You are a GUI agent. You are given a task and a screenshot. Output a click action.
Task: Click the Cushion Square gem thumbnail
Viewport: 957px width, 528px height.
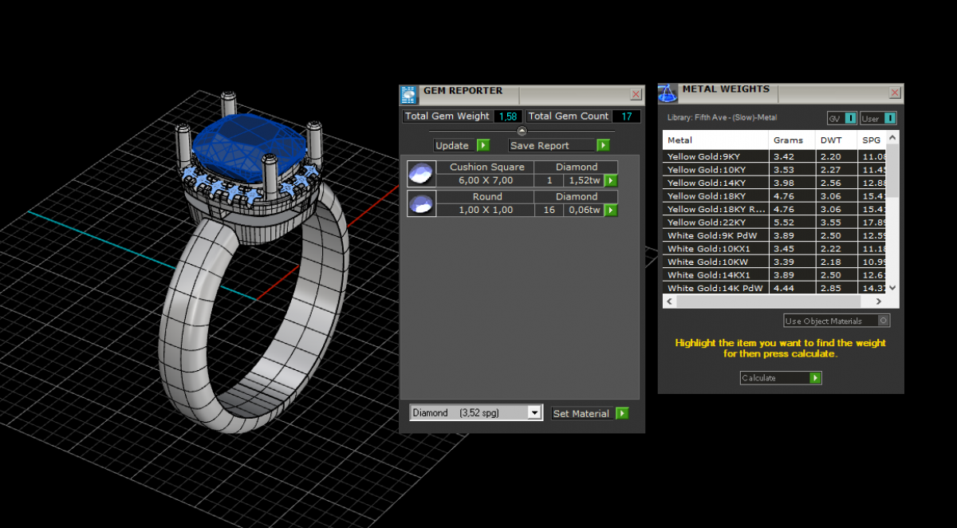(420, 174)
